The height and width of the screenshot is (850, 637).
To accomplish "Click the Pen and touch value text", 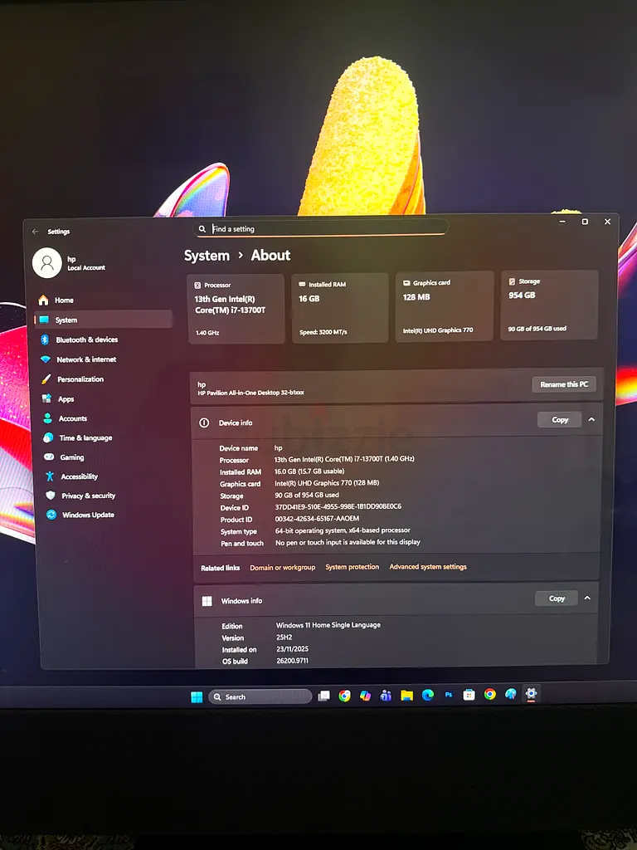I will [348, 542].
